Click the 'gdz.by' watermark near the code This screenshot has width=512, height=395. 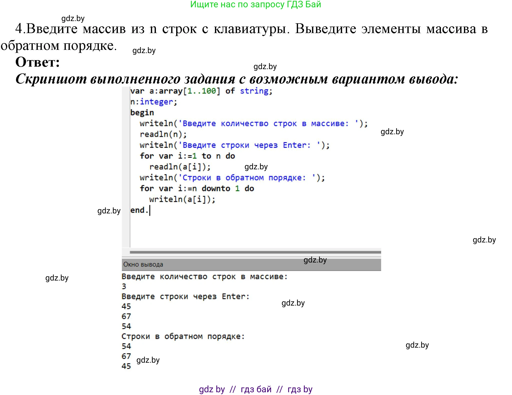tap(255, 167)
